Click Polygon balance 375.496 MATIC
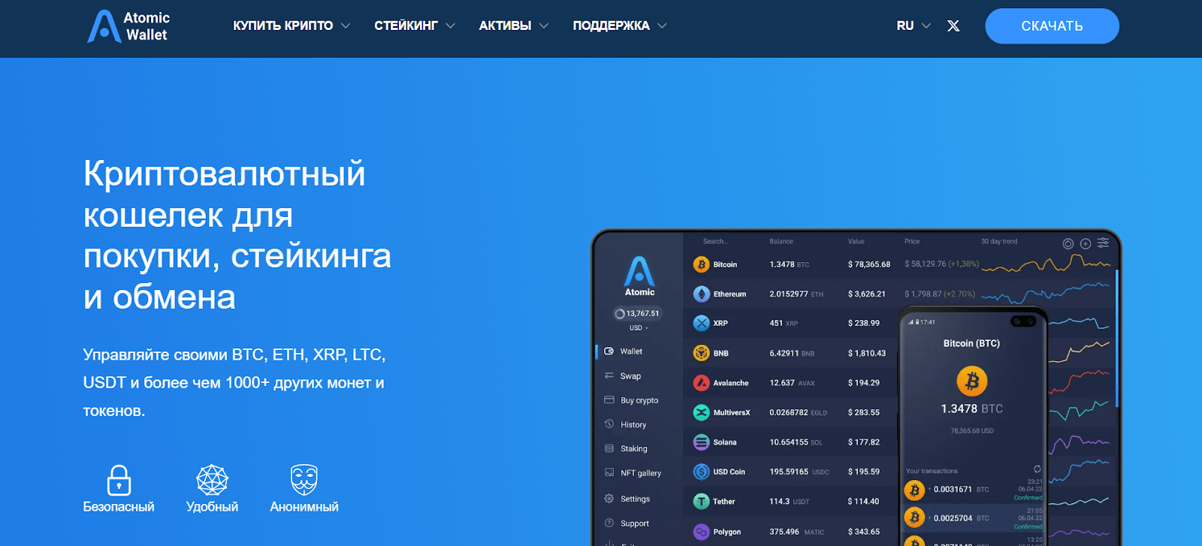Viewport: 1202px width, 546px height. [x=796, y=532]
